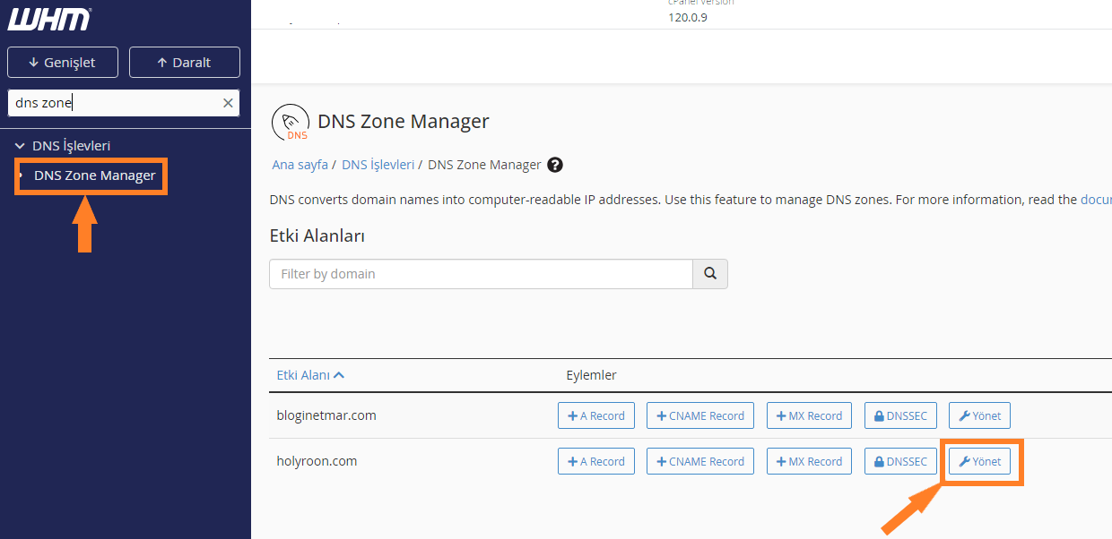Image resolution: width=1112 pixels, height=539 pixels.
Task: Add MX Record for bloginetmar.com
Action: [809, 415]
